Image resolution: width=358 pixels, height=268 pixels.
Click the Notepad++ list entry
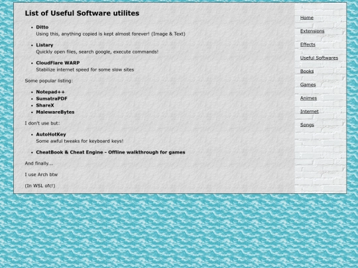pos(50,92)
